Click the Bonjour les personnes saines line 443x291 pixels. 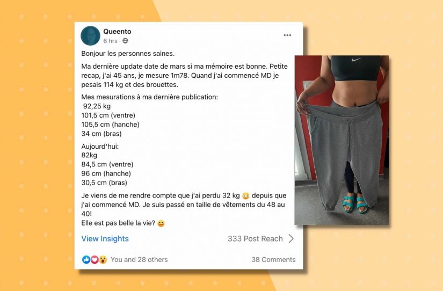point(128,53)
